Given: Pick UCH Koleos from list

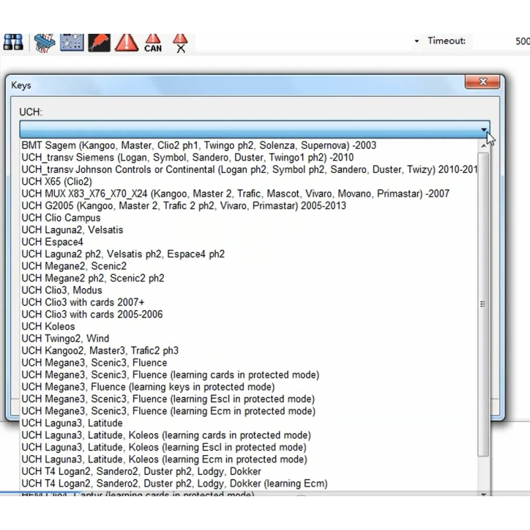Looking at the screenshot, I should 249,327.
